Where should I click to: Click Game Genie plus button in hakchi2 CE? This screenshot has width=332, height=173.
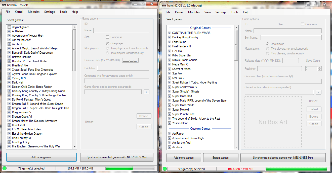[318, 93]
